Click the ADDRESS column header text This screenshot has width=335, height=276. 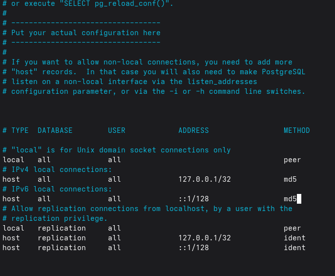point(193,130)
